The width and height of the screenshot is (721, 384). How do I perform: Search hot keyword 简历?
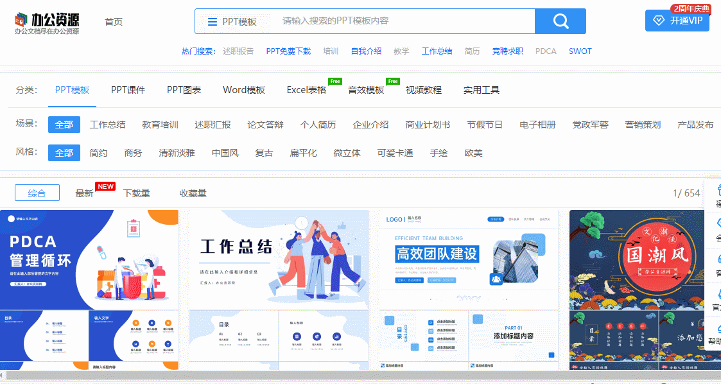click(x=472, y=51)
